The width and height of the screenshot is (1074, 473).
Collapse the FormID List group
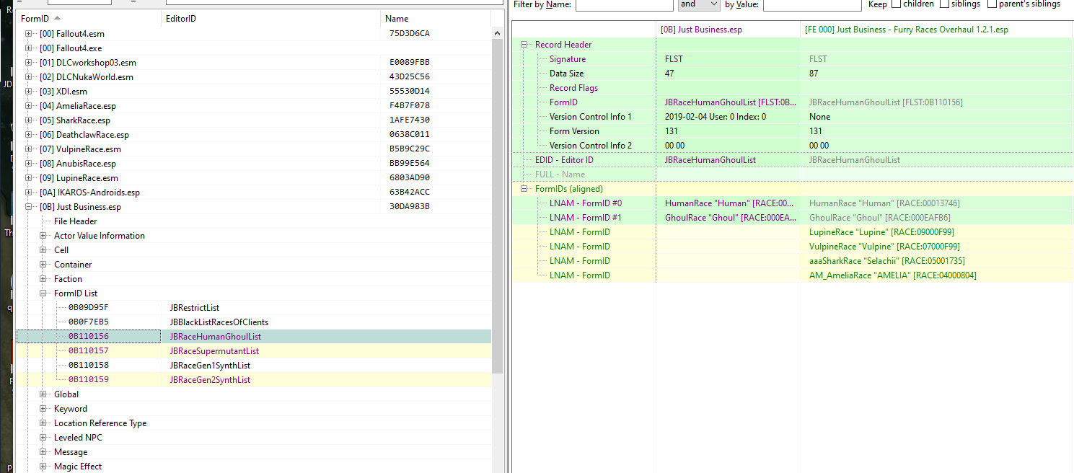(x=43, y=293)
